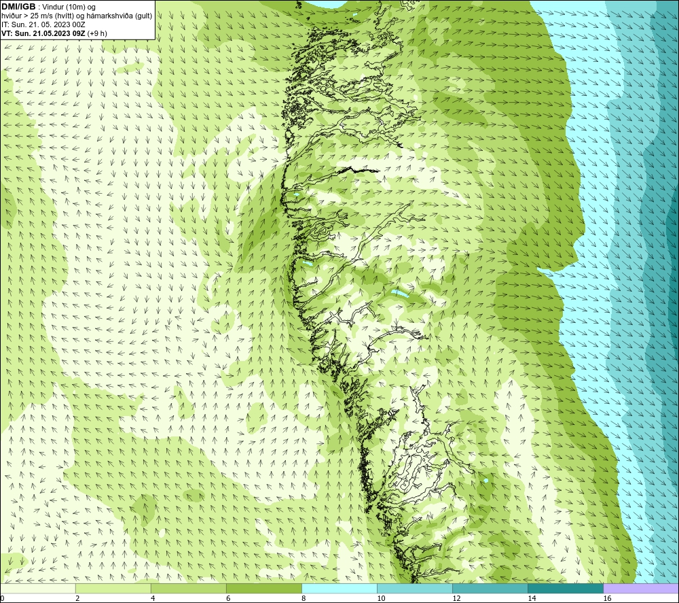Click the purple swatch above 16 m/s
The height and width of the screenshot is (603, 679).
pos(641,588)
